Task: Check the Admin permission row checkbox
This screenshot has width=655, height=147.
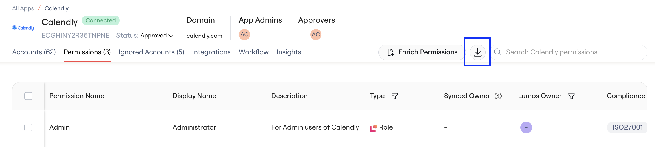Action: [28, 127]
